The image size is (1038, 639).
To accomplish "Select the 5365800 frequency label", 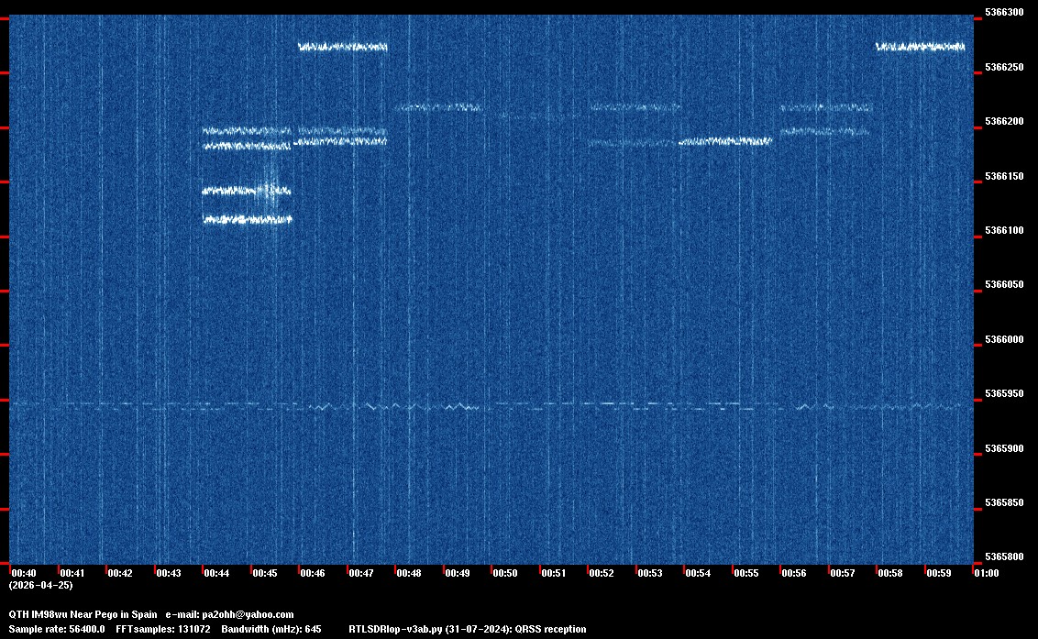I will point(1004,557).
